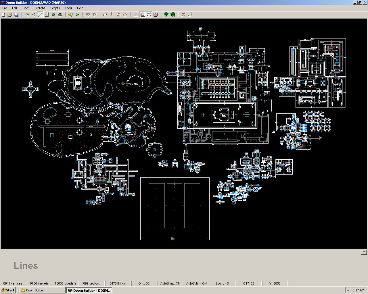
Task: Open the Prefabs menu
Action: [x=40, y=8]
